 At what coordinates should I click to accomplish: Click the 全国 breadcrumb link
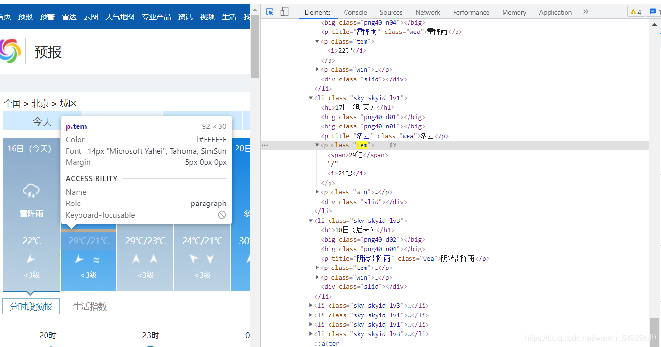point(12,103)
